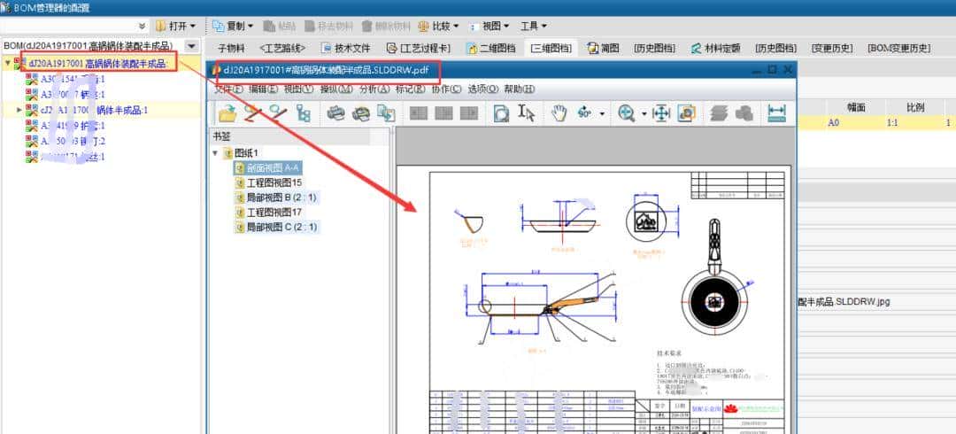Viewport: 956px width, 434px height.
Task: Click the model tree structure icon in viewer toolbar
Action: pos(303,112)
